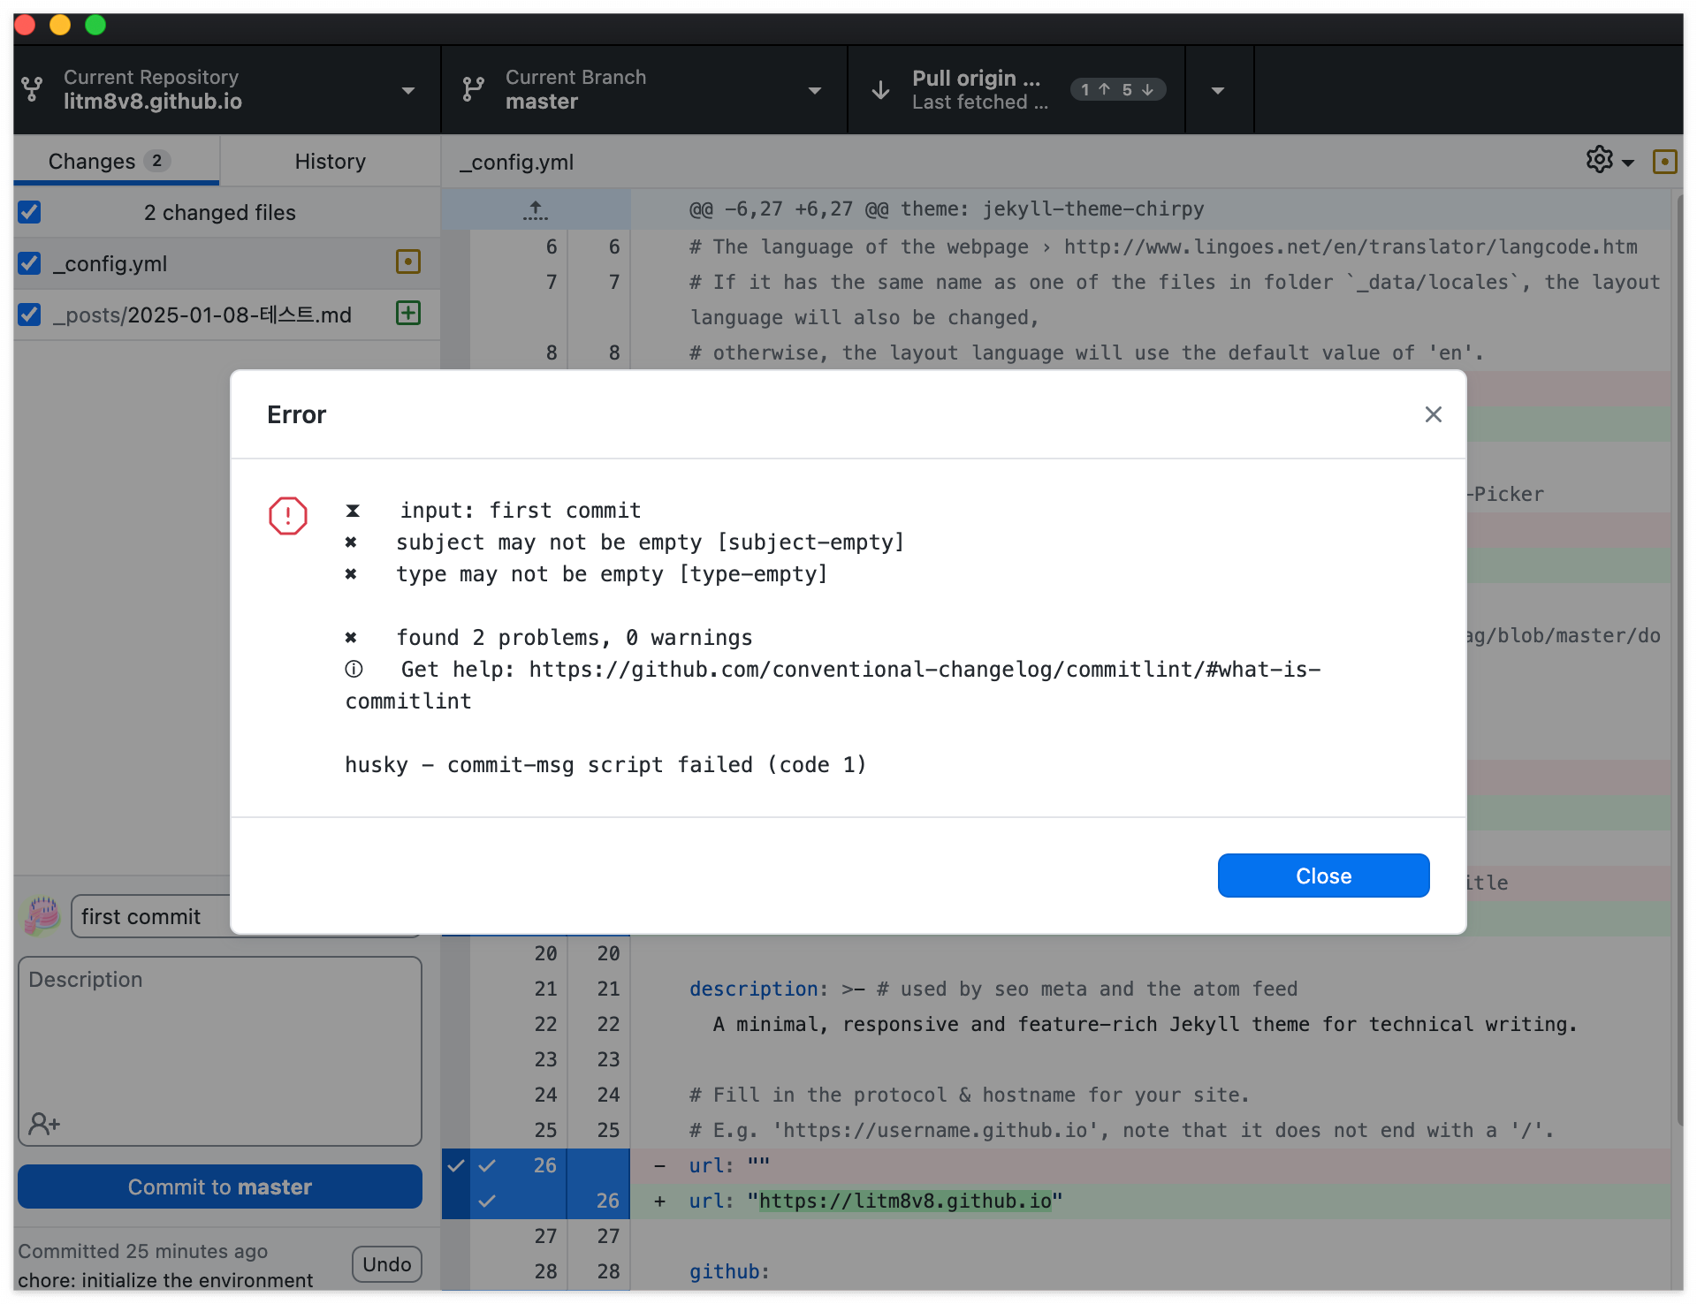The width and height of the screenshot is (1697, 1304).
Task: Click the modified-file dot icon beside _config.yml
Action: click(407, 262)
